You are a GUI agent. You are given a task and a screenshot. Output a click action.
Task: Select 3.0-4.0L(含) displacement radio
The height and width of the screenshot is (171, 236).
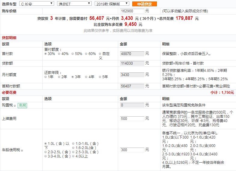[45, 156]
